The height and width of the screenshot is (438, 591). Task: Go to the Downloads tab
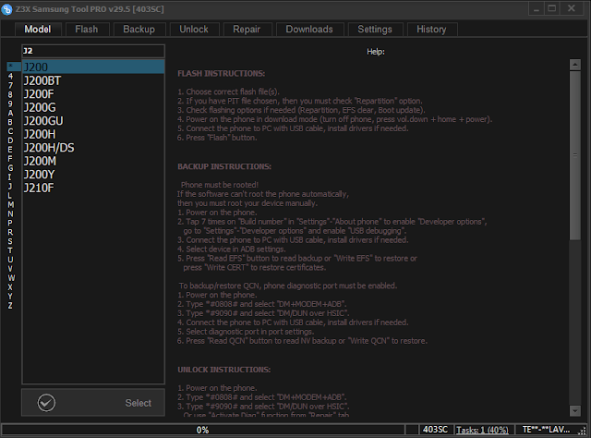(x=309, y=29)
